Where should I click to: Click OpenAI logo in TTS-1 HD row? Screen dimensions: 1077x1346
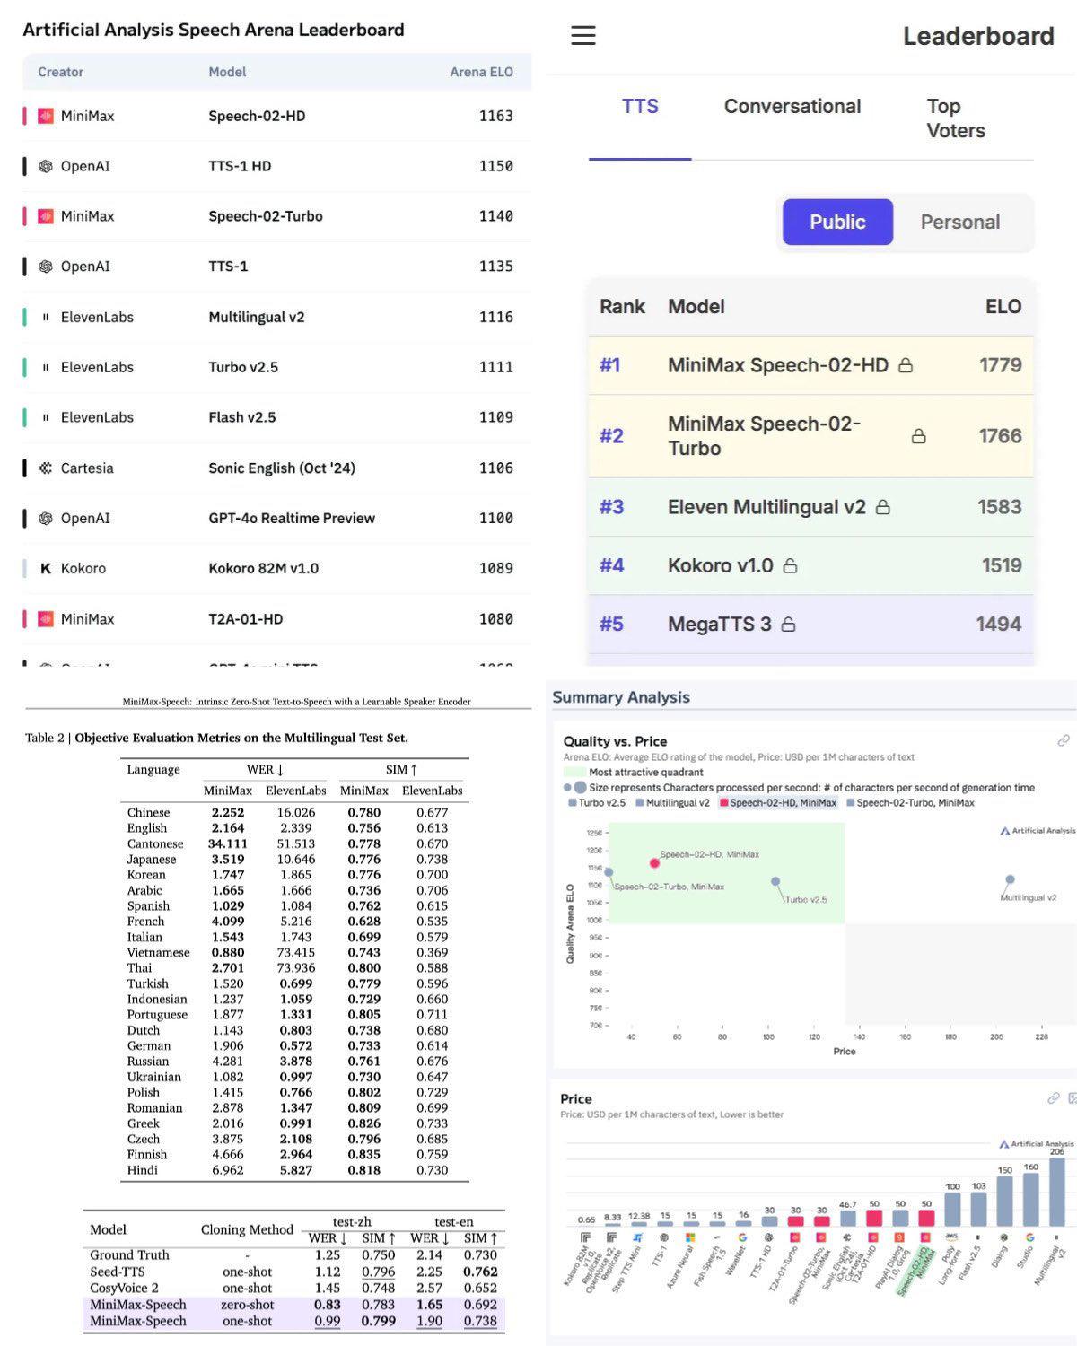(x=46, y=166)
